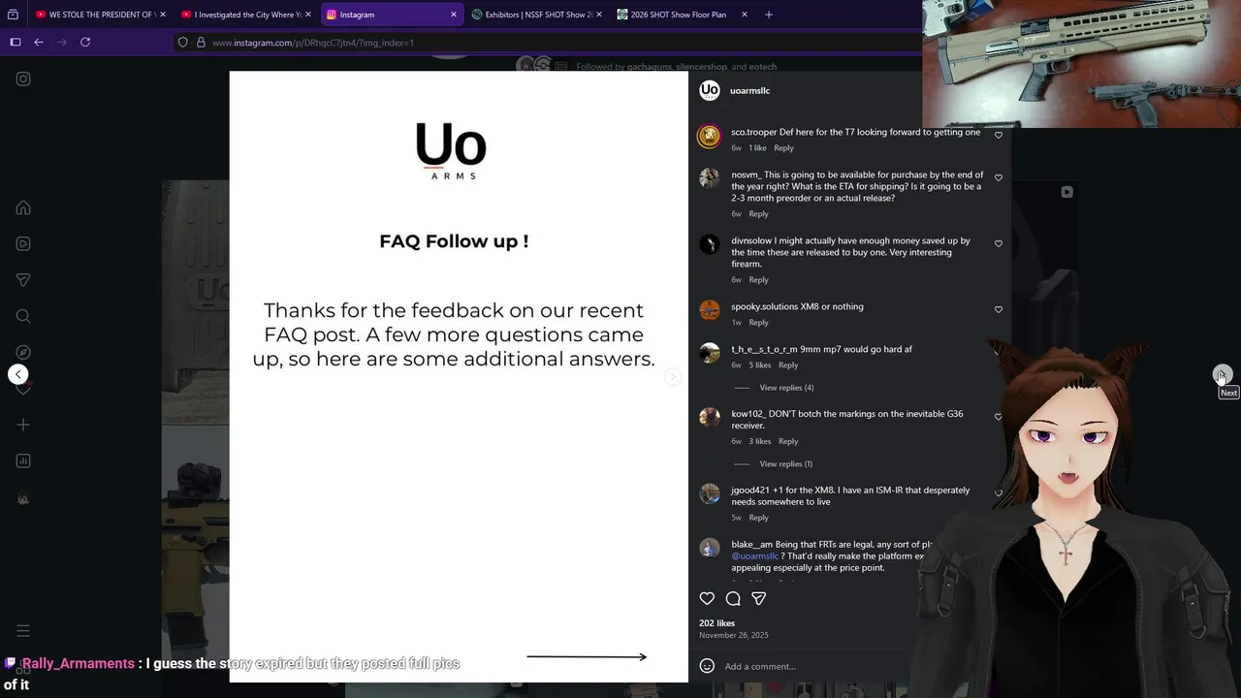
Task: Expand View replies (1) under kow102_
Action: [786, 463]
